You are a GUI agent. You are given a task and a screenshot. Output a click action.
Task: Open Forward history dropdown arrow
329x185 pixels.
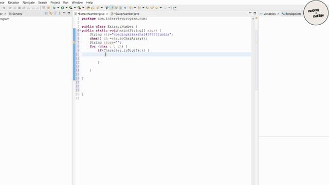(169, 8)
